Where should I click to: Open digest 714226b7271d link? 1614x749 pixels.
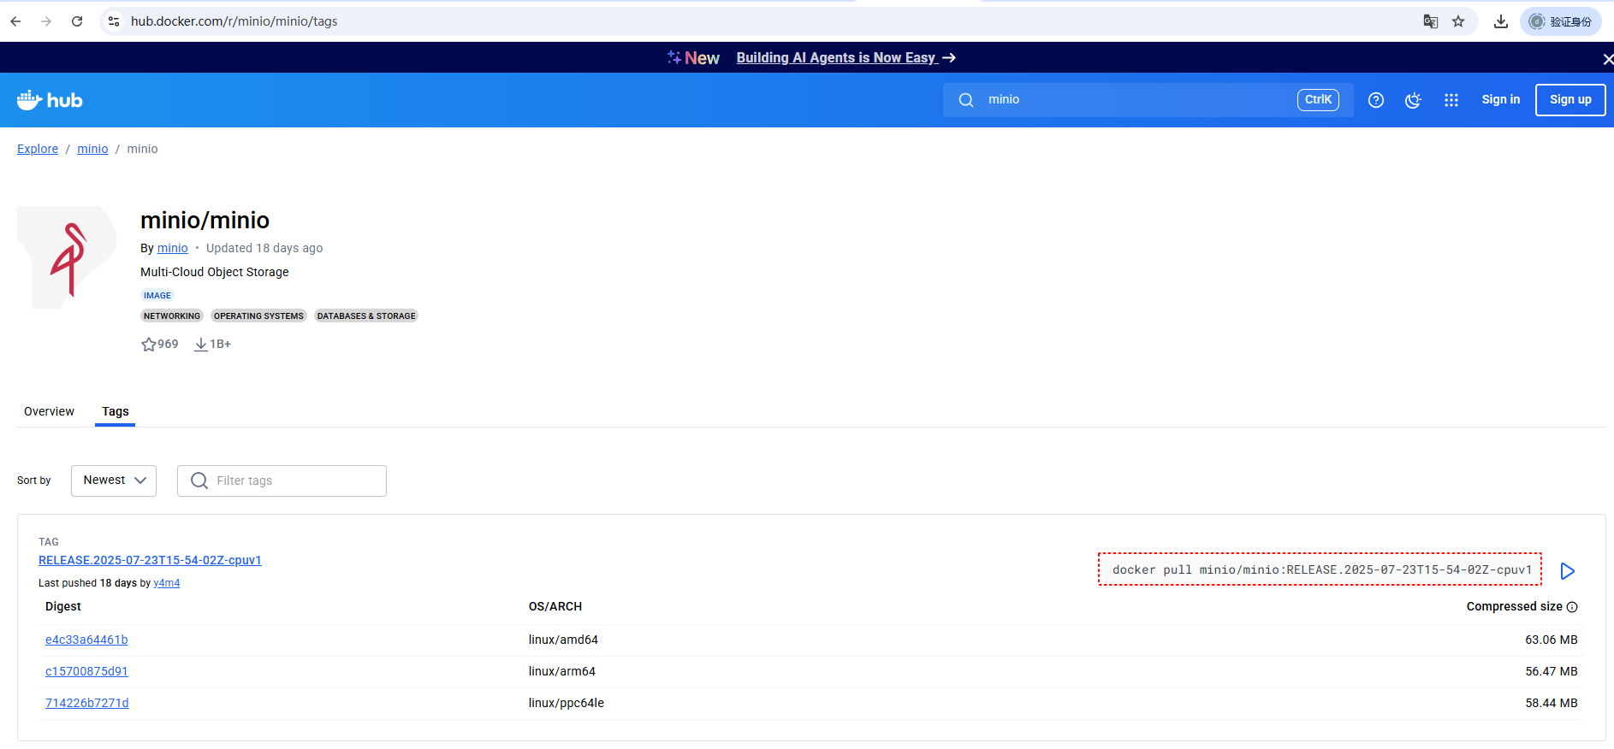pos(87,703)
